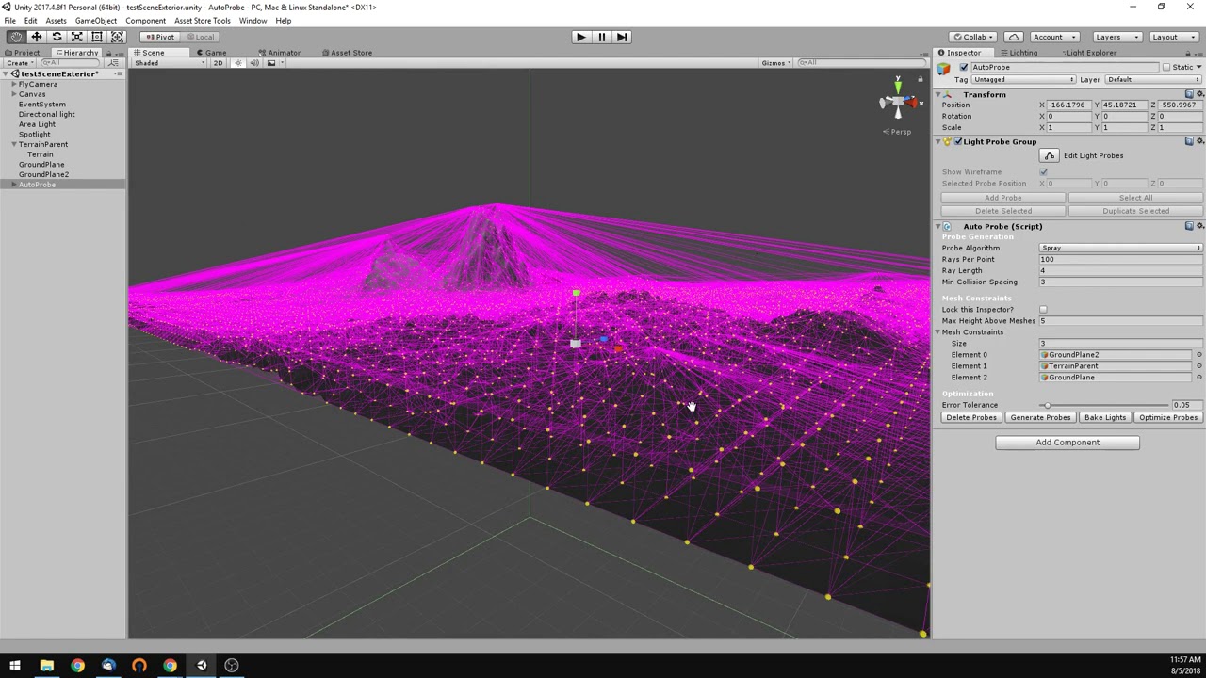Toggle scene effects image icon

[271, 63]
